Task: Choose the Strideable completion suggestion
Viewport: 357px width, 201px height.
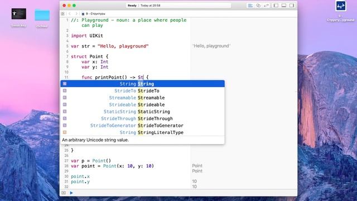Action: 143,104
